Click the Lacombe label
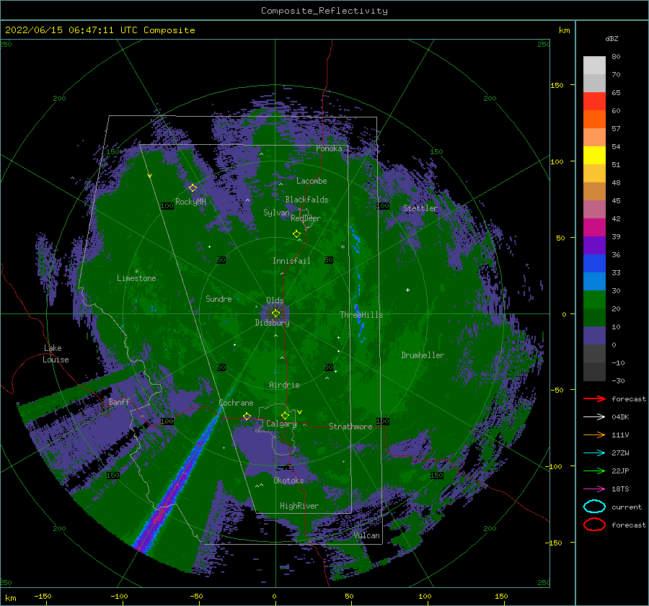649x606 pixels. (312, 181)
